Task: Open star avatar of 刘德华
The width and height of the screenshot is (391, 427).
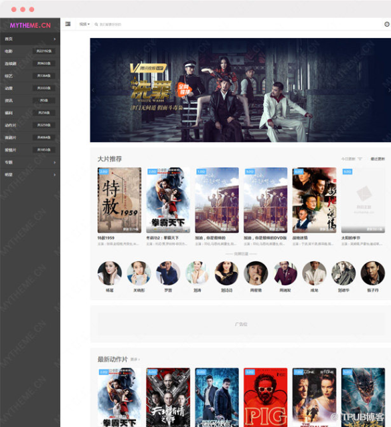Action: (343, 273)
